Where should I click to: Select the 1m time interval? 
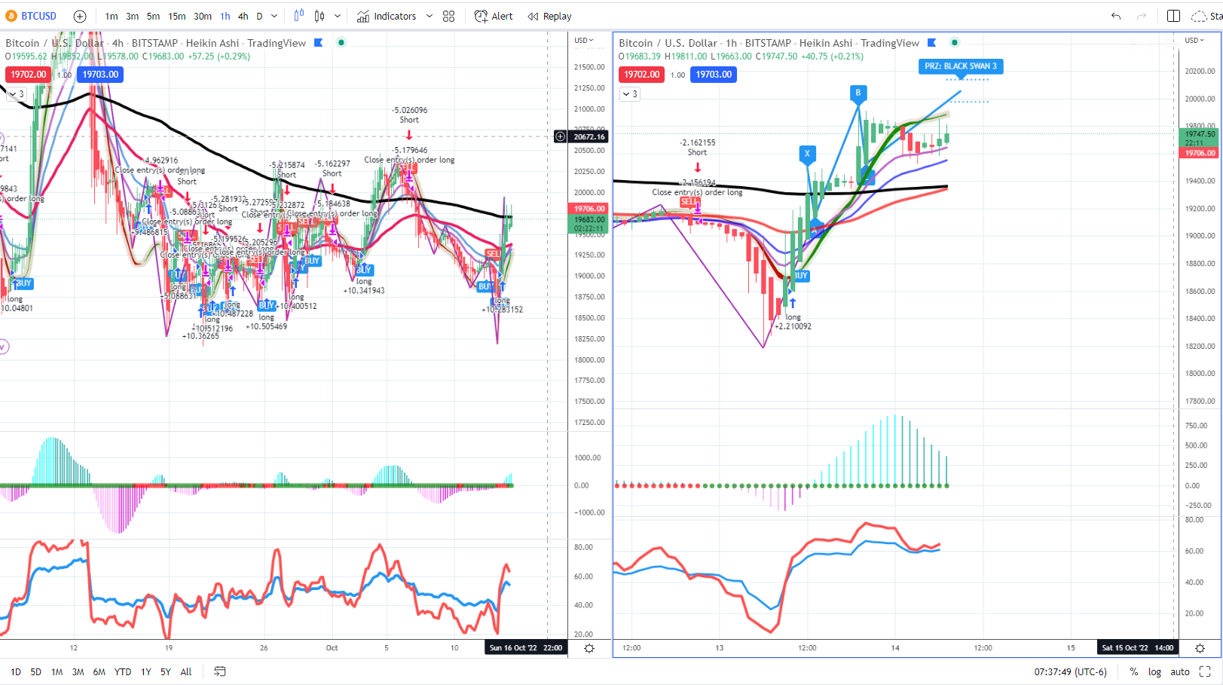(112, 16)
